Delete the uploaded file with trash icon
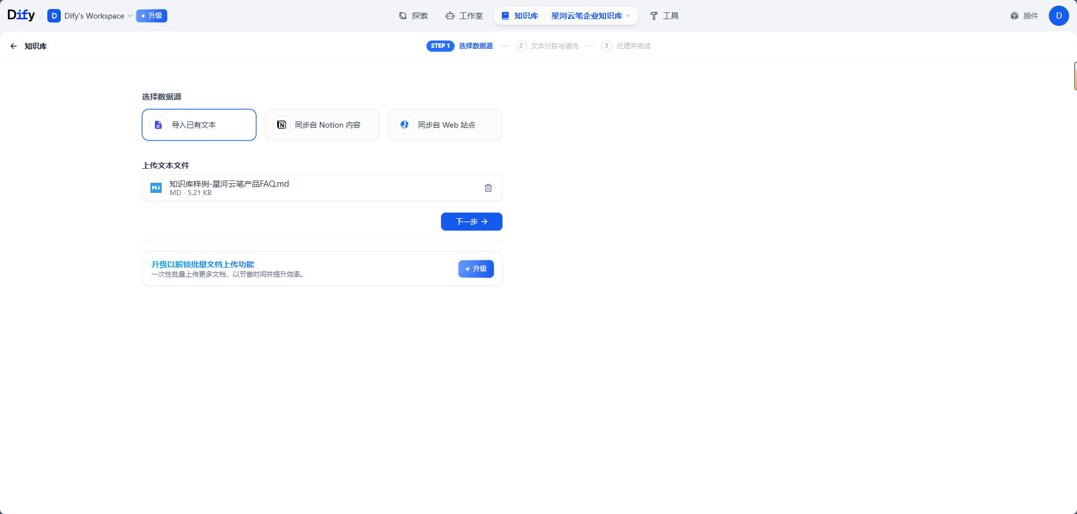The image size is (1077, 514). [x=488, y=188]
